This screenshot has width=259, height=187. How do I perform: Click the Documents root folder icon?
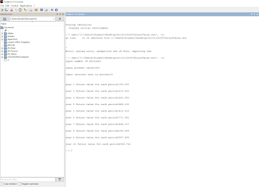click(x=2, y=27)
